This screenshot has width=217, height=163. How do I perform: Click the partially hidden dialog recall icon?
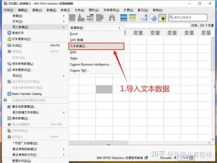point(72,18)
